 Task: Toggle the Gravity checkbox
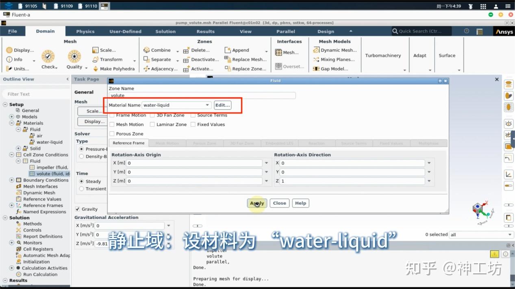78,209
